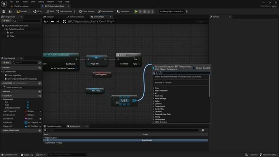
Task: Open the Diff dropdown
Action: click(x=37, y=11)
